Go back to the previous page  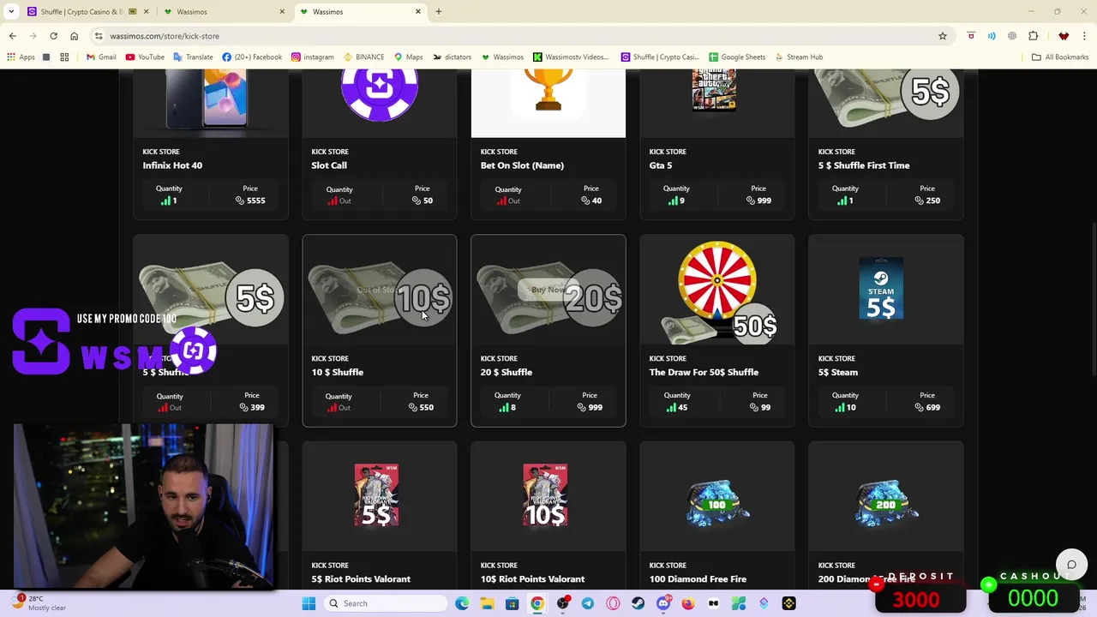point(12,36)
